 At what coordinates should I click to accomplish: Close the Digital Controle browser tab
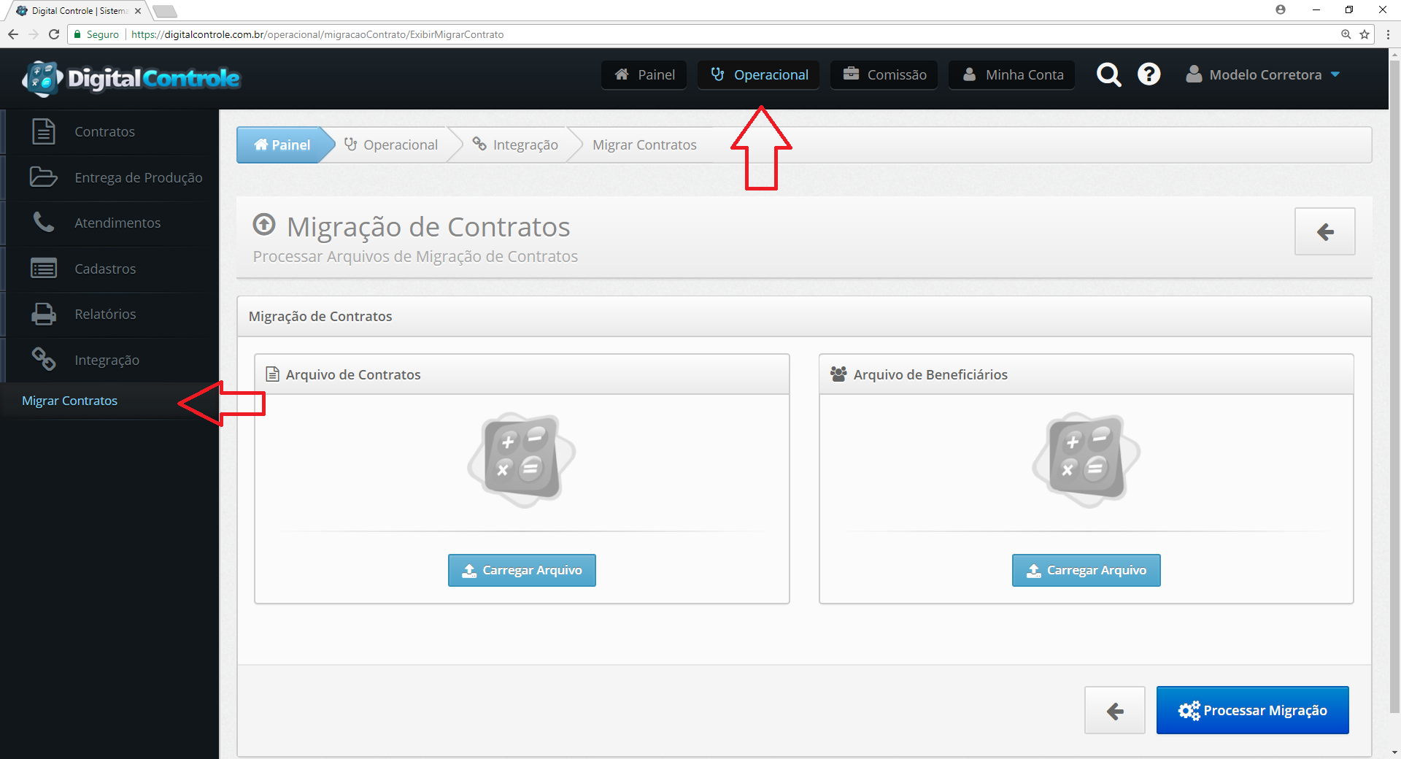[x=138, y=11]
